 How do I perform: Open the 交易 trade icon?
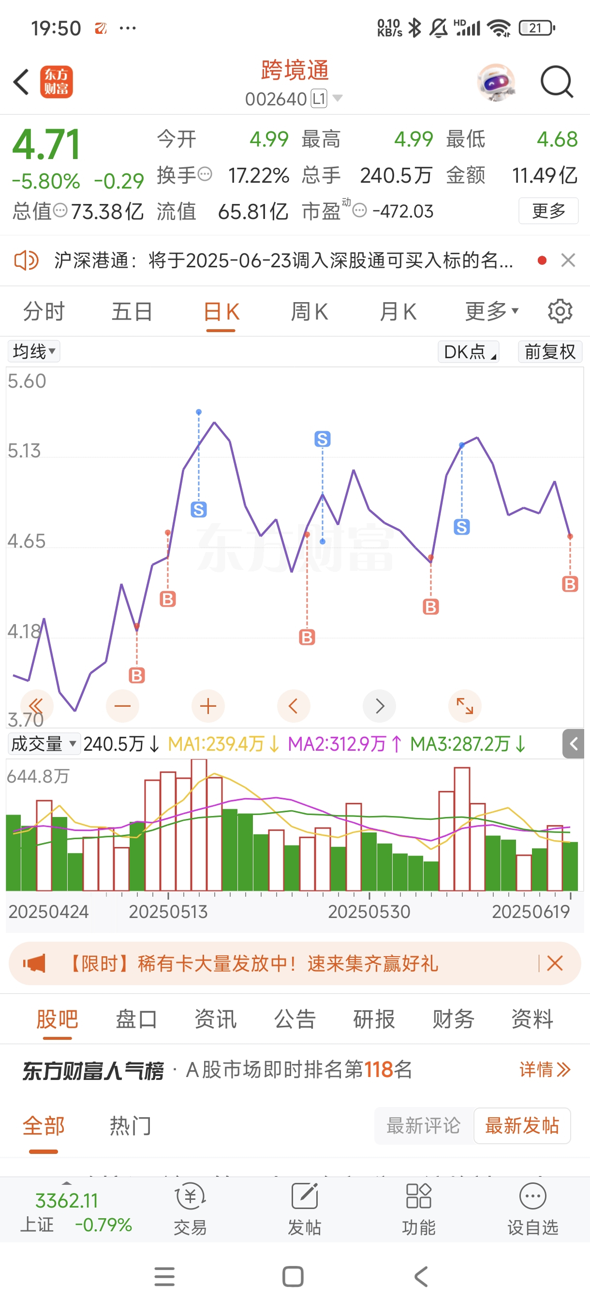coord(191,1209)
